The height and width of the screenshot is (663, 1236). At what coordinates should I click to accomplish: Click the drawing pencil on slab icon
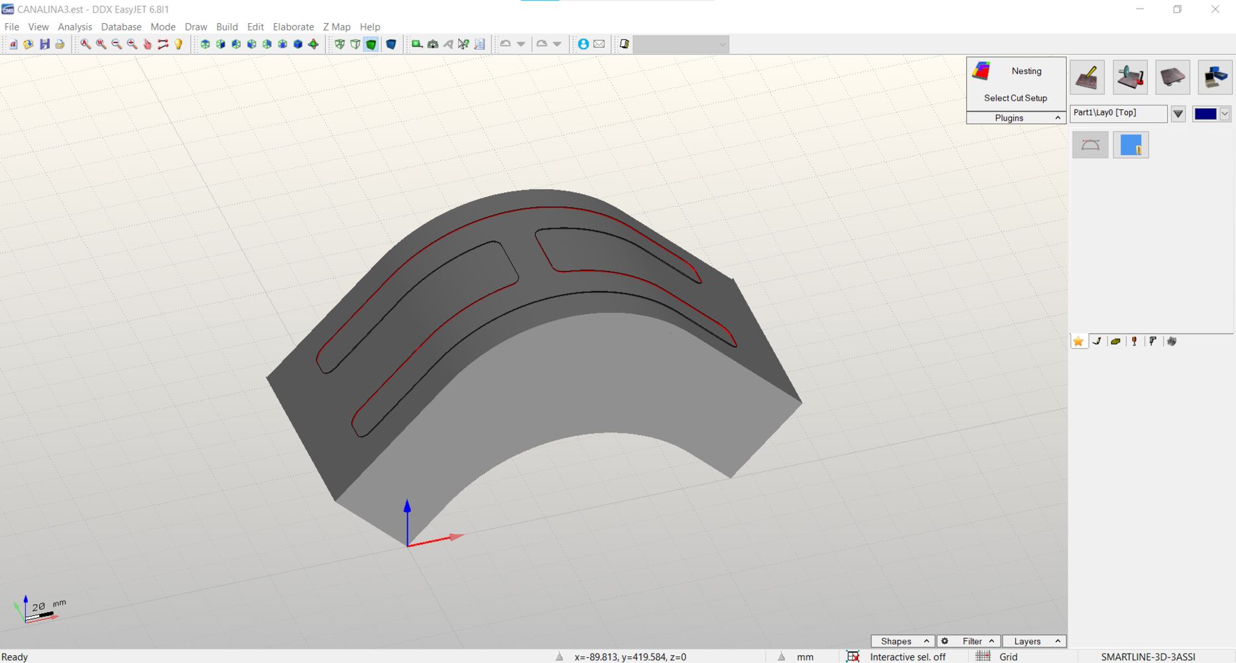click(1087, 78)
